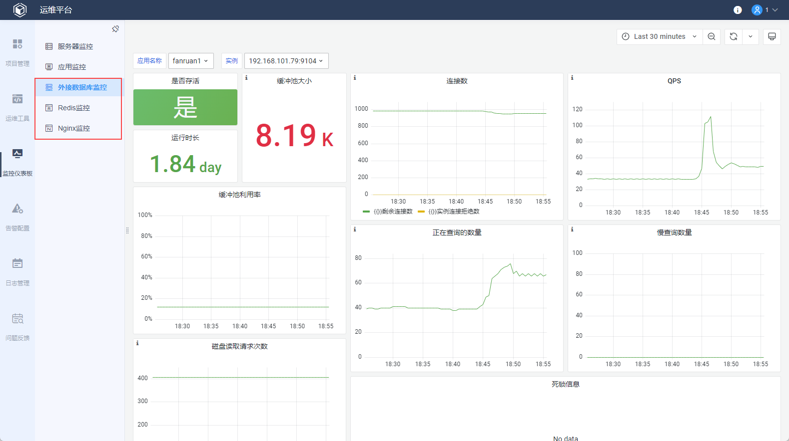Open the 慢查询数量 panel title menu
The width and height of the screenshot is (789, 441).
pos(674,232)
